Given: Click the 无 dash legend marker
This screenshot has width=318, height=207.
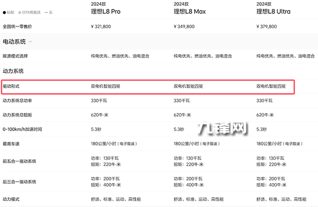Looking at the screenshot, I should coord(46,13).
